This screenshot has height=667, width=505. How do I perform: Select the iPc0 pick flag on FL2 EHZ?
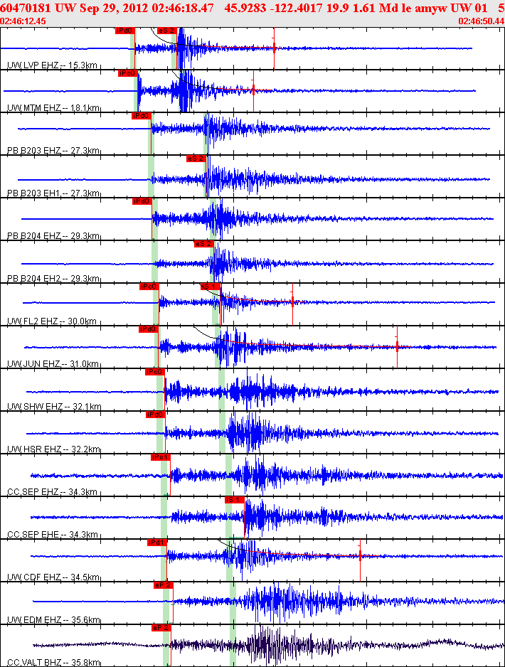(149, 287)
